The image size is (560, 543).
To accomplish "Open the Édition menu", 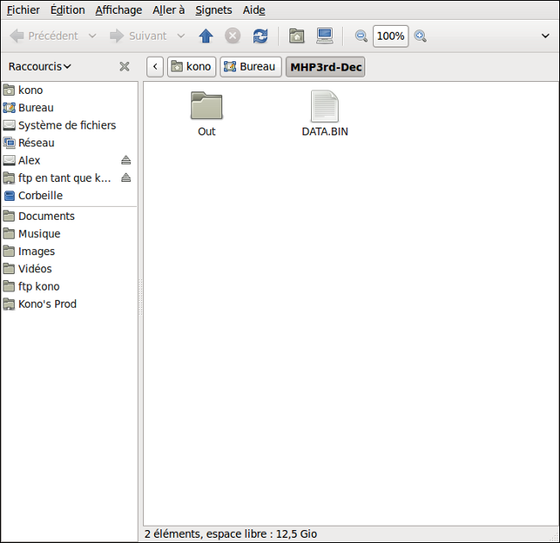I will coord(67,10).
